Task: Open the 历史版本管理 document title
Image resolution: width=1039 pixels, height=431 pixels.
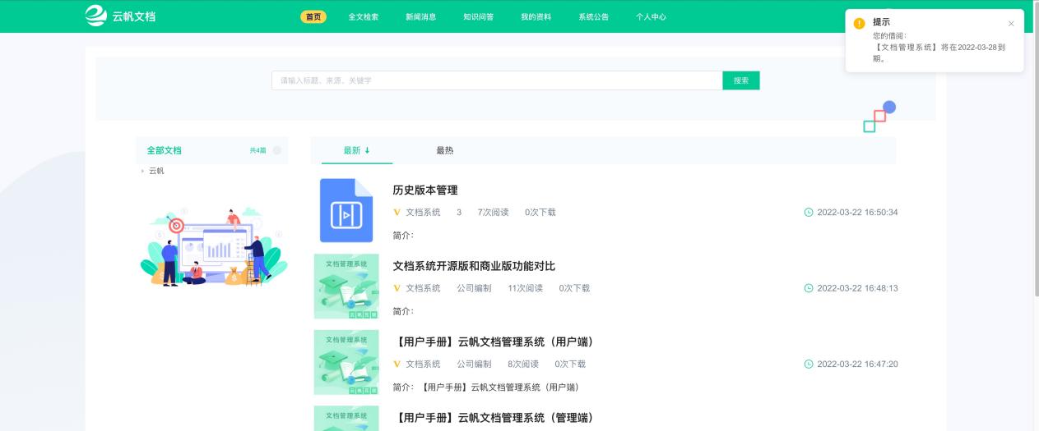Action: click(x=425, y=190)
